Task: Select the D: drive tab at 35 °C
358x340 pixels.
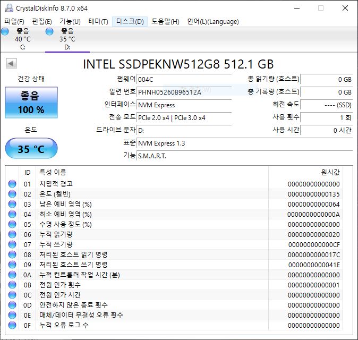Action: [67, 39]
